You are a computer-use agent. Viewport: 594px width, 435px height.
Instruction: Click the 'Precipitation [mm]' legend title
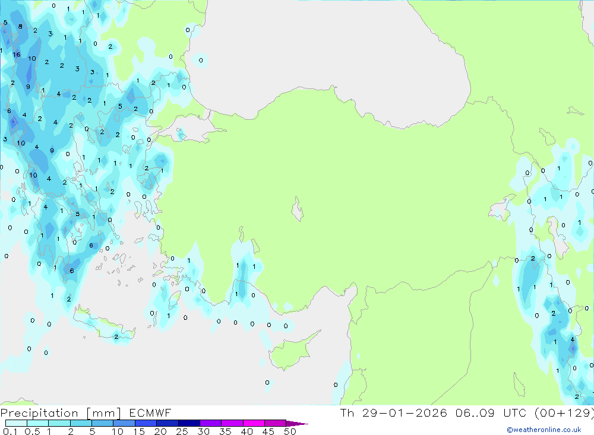tap(61, 413)
